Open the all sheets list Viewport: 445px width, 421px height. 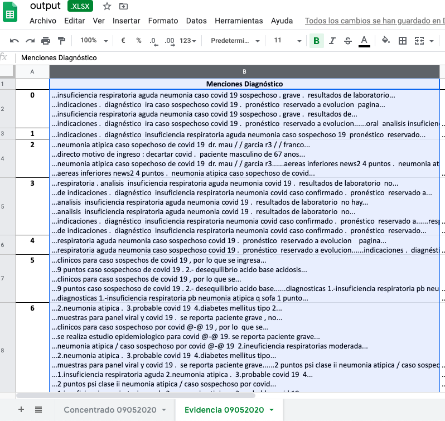click(x=38, y=409)
